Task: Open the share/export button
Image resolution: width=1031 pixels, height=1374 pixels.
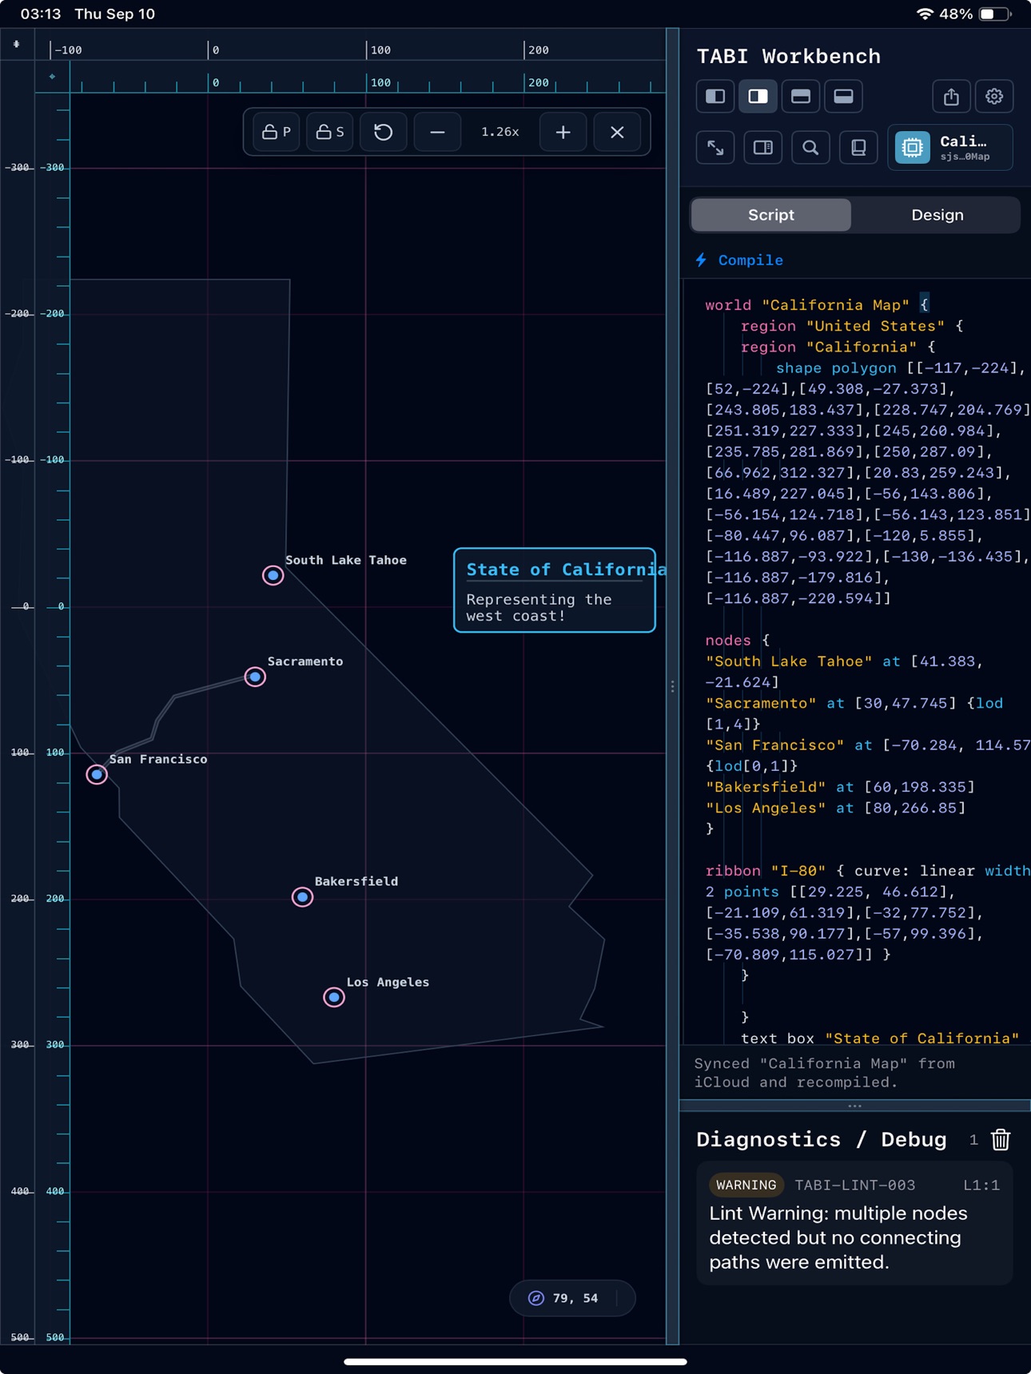Action: click(951, 97)
